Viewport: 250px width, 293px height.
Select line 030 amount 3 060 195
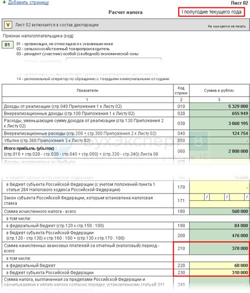(x=219, y=123)
